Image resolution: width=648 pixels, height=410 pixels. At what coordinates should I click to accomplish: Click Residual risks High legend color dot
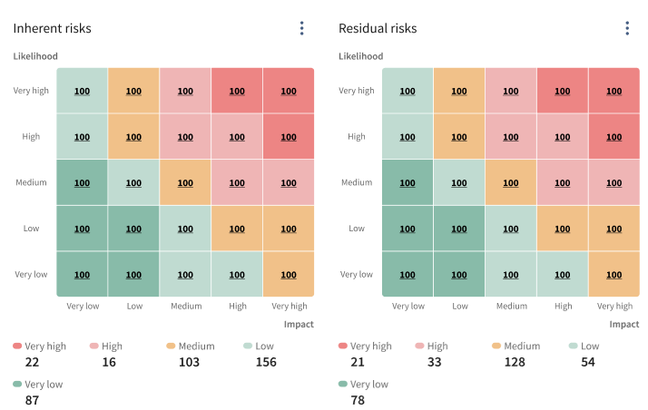click(420, 346)
